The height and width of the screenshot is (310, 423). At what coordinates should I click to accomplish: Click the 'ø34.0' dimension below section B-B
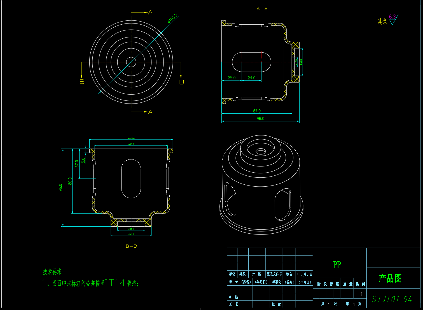click(x=131, y=229)
